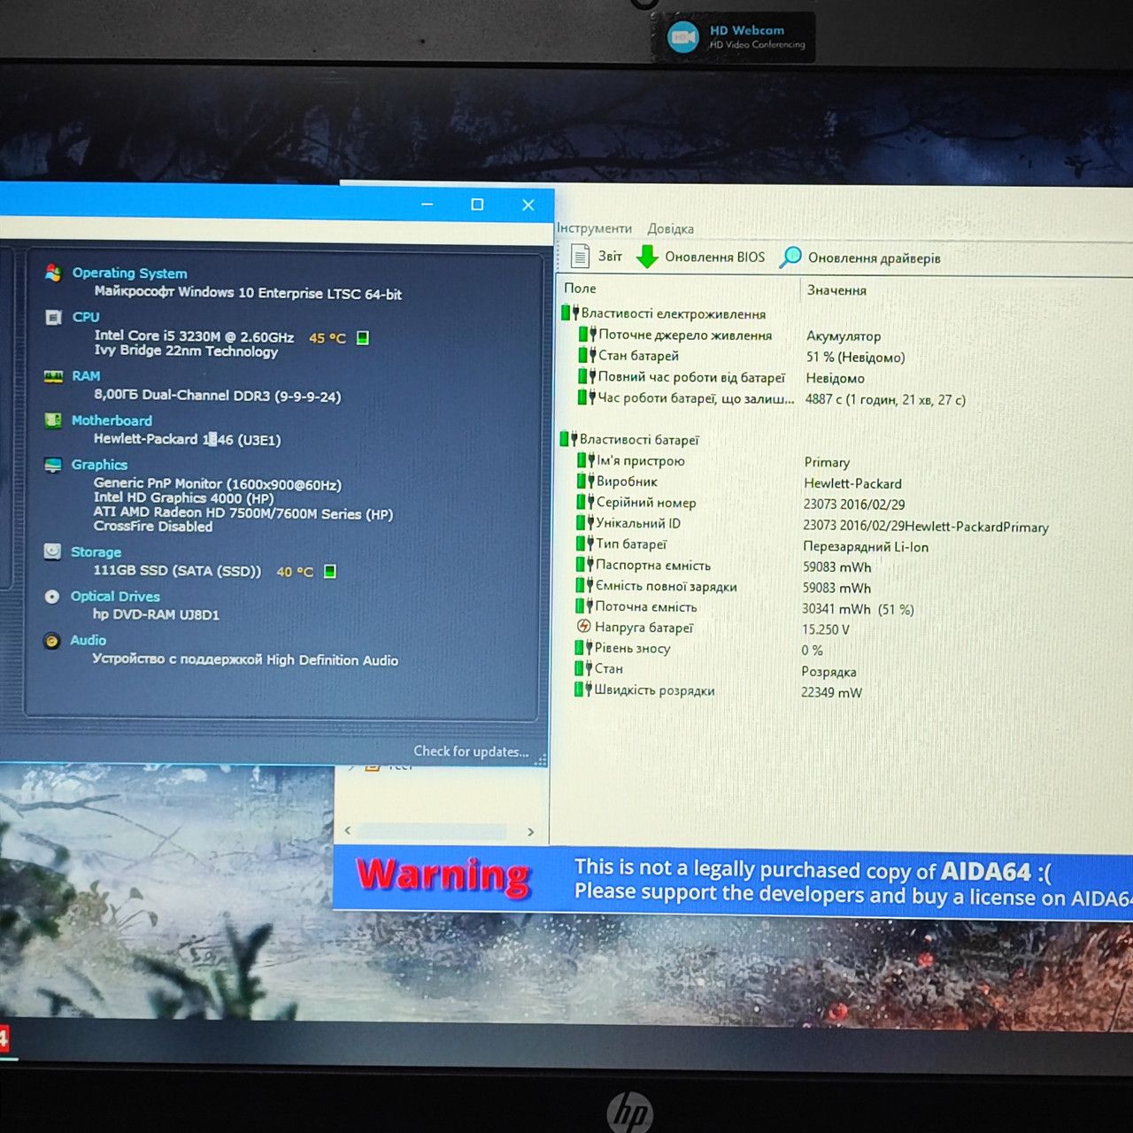Click the Акумулятор value
This screenshot has width=1133, height=1133.
coord(844,336)
